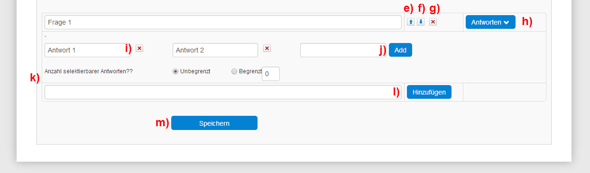
Task: Focus the Frage 1 text field
Action: 223,22
